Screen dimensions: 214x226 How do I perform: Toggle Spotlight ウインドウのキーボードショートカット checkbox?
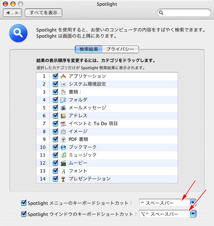pos(24,214)
